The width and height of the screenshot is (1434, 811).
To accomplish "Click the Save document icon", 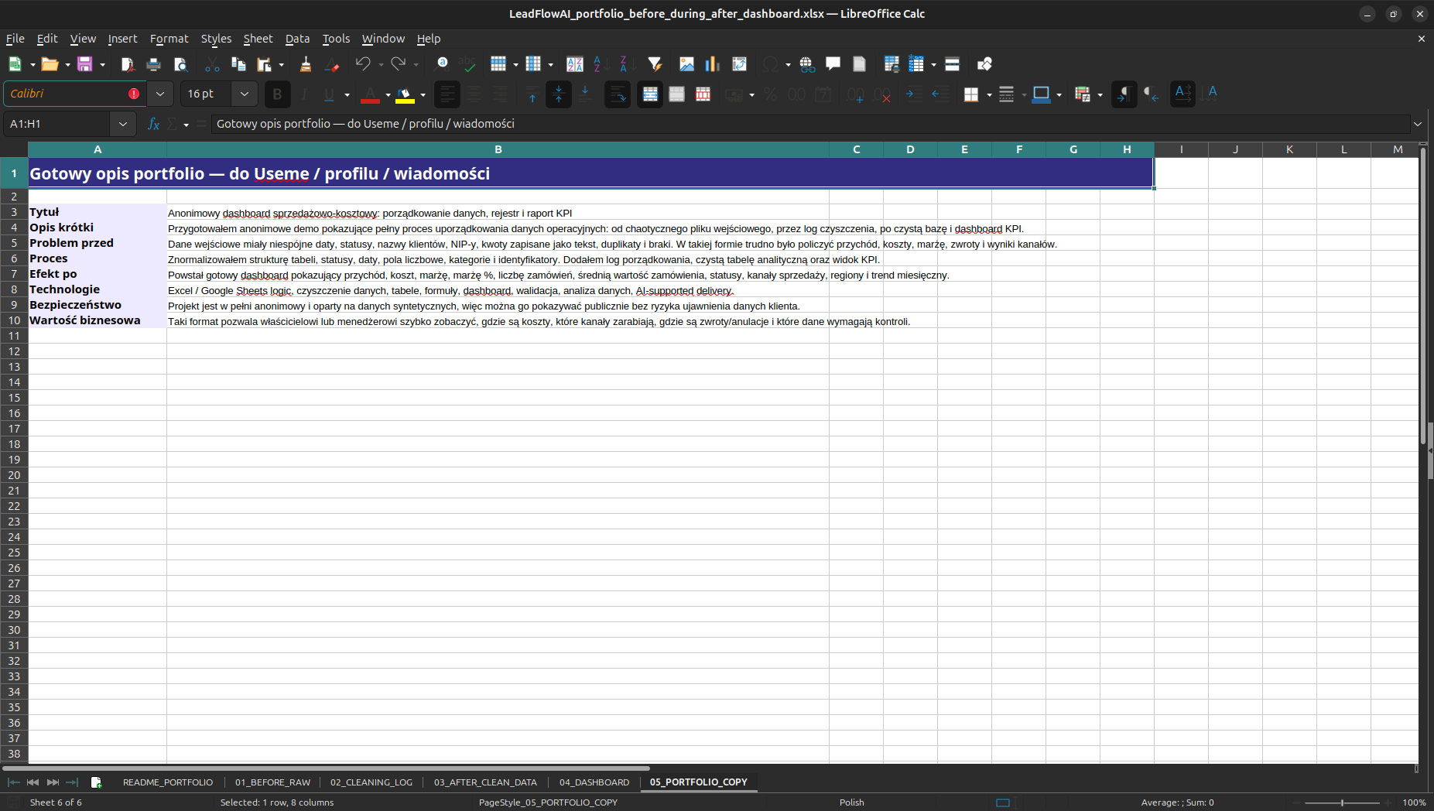I will click(84, 64).
